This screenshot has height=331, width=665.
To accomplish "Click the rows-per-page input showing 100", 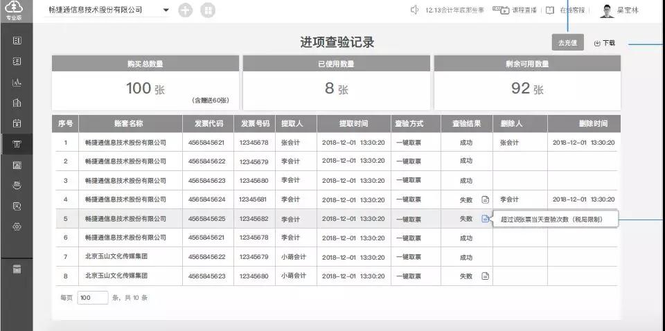I will (93, 298).
